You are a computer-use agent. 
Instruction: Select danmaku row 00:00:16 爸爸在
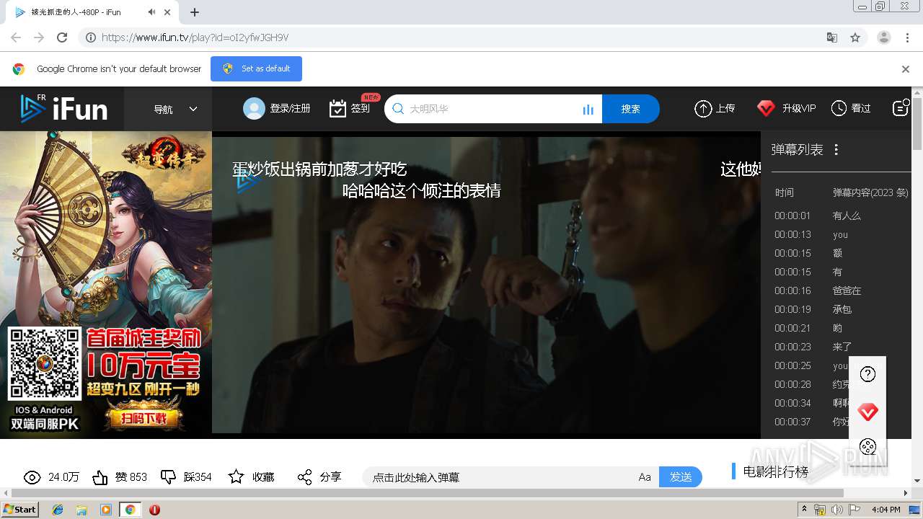click(836, 290)
